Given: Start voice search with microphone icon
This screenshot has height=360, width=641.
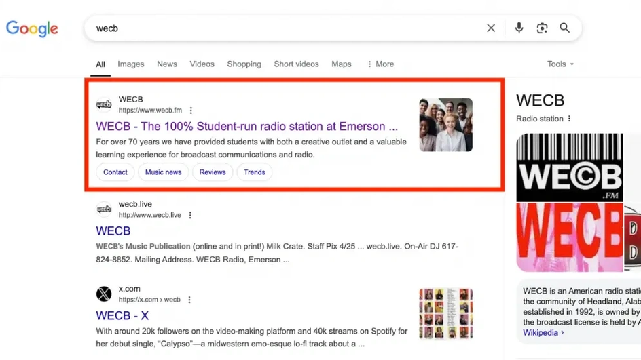Looking at the screenshot, I should pyautogui.click(x=519, y=28).
